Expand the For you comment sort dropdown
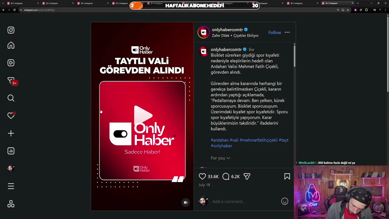Image resolution: width=389 pixels, height=219 pixels. 220,158
